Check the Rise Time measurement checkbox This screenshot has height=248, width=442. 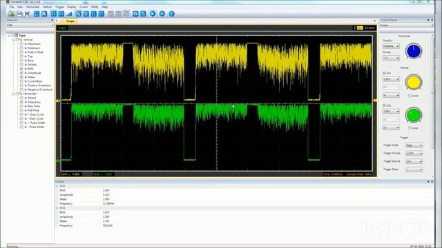click(x=21, y=106)
